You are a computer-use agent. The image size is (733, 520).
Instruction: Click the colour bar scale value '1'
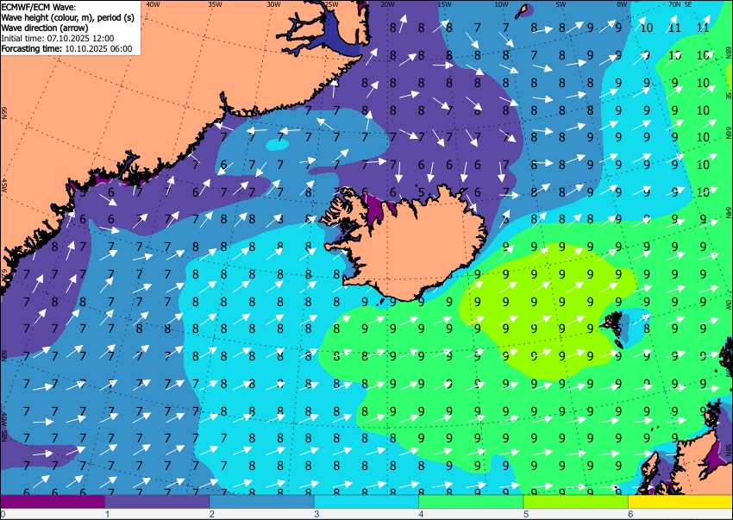pyautogui.click(x=107, y=514)
